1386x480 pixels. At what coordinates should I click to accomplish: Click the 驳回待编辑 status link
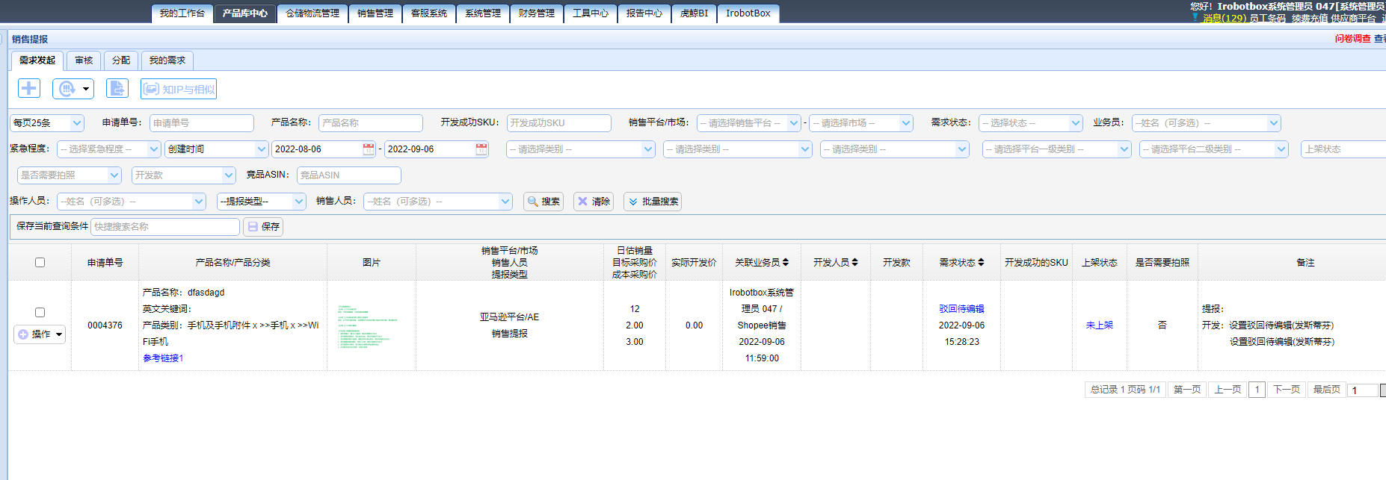click(x=961, y=309)
